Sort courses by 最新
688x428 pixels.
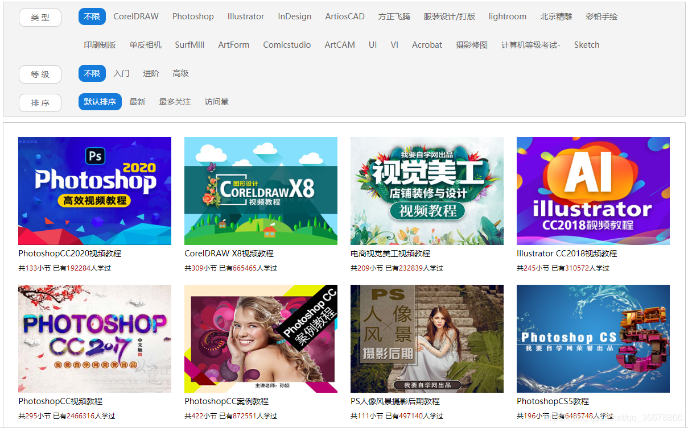[x=137, y=102]
